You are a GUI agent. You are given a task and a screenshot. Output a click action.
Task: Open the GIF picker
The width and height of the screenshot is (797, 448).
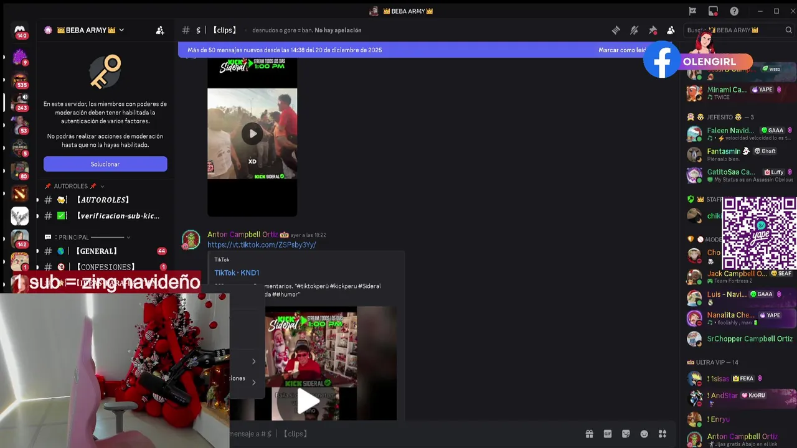click(x=608, y=434)
